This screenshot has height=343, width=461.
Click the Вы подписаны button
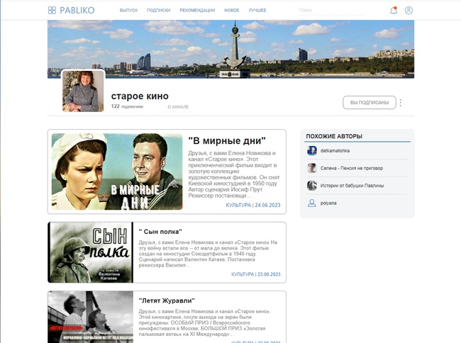[x=370, y=103]
